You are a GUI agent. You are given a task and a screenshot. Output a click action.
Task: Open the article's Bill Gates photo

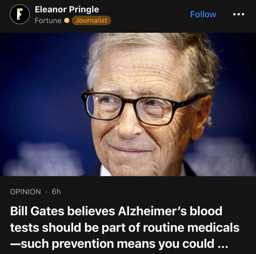[x=128, y=104]
